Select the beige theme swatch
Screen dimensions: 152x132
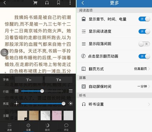pos(22,115)
